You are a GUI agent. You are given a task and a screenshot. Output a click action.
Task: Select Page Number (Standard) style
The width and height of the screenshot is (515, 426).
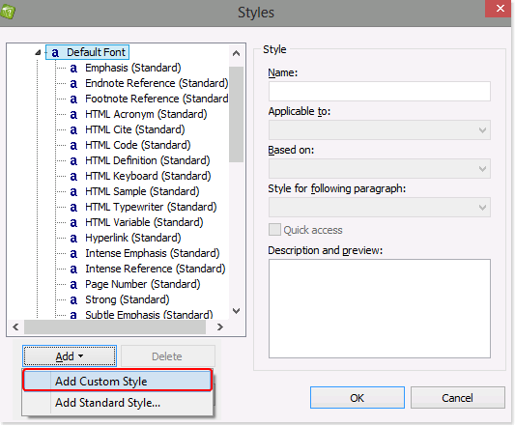click(x=143, y=284)
